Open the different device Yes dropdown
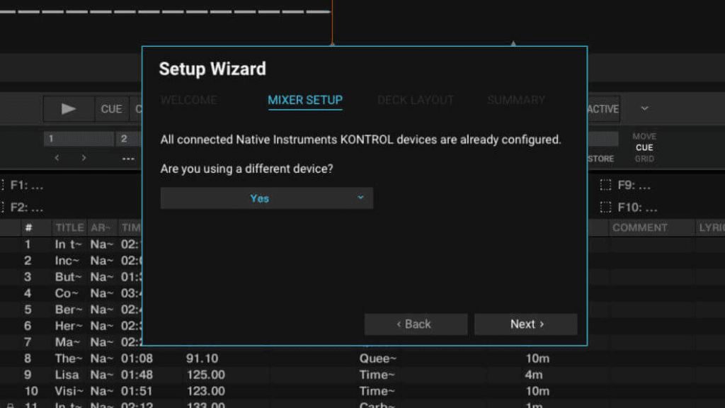This screenshot has width=725, height=408. point(266,198)
